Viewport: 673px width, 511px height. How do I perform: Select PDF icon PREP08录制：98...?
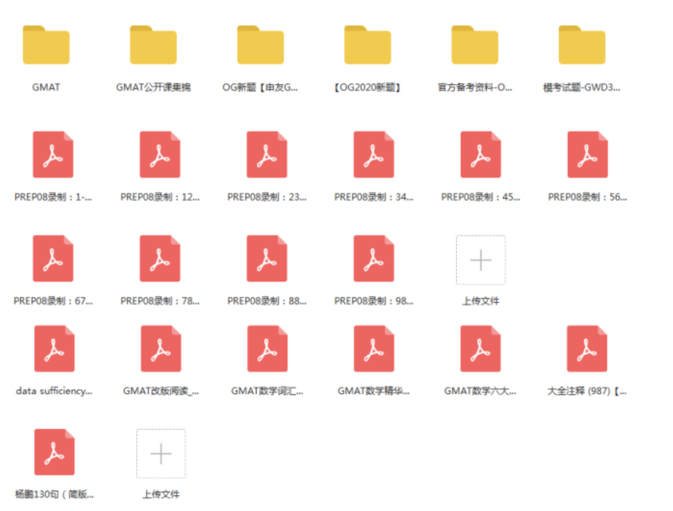[x=374, y=258]
